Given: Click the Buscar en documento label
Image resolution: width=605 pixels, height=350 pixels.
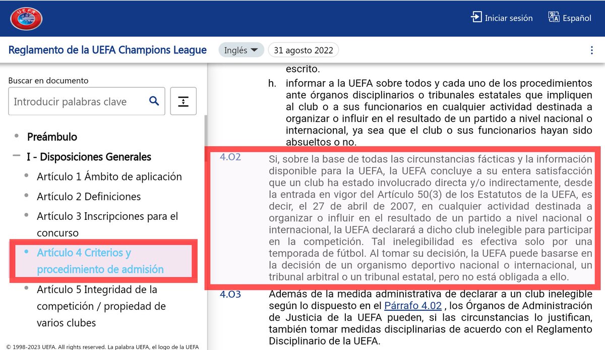Looking at the screenshot, I should [48, 80].
